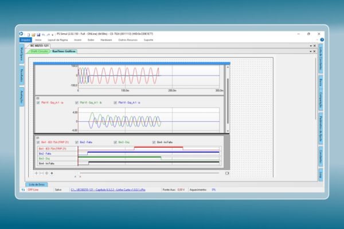Open the quick access toolbar customize arrow
The width and height of the screenshot is (344, 229).
click(x=52, y=35)
